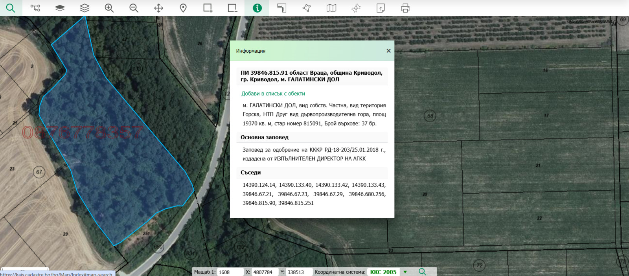Click the Мащаб scale input field
The image size is (629, 276).
[x=230, y=272]
